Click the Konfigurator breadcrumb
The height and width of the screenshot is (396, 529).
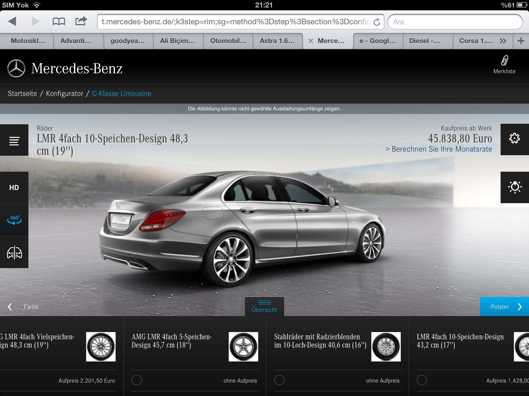point(65,93)
